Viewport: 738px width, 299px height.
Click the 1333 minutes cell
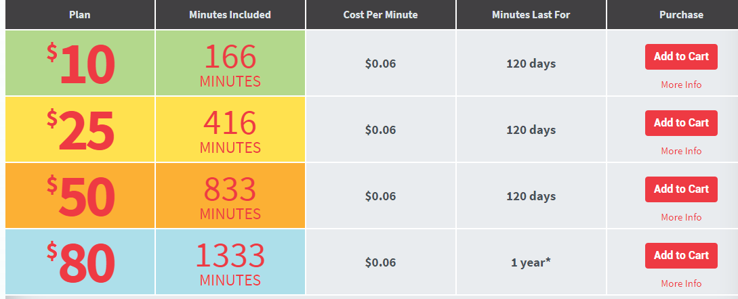tap(230, 262)
